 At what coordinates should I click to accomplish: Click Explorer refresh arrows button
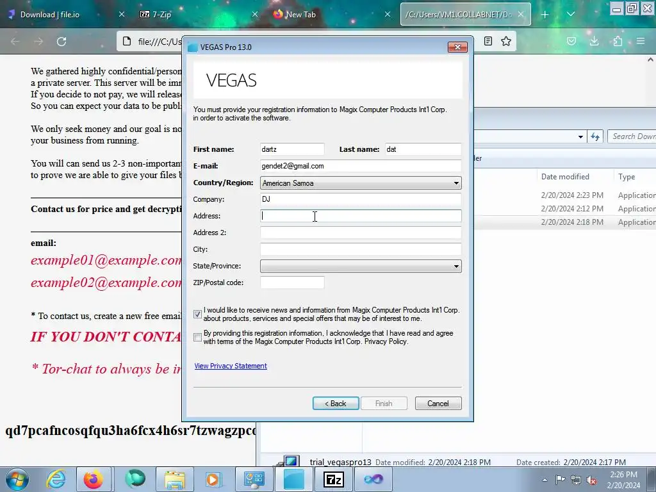[x=595, y=136]
